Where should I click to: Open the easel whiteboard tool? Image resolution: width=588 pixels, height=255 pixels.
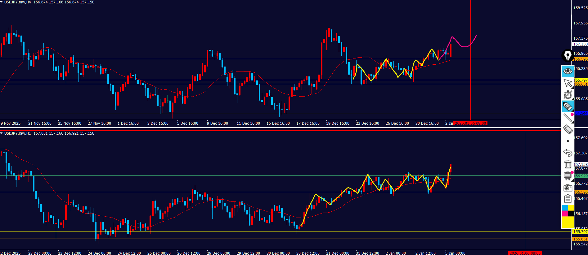568,176
